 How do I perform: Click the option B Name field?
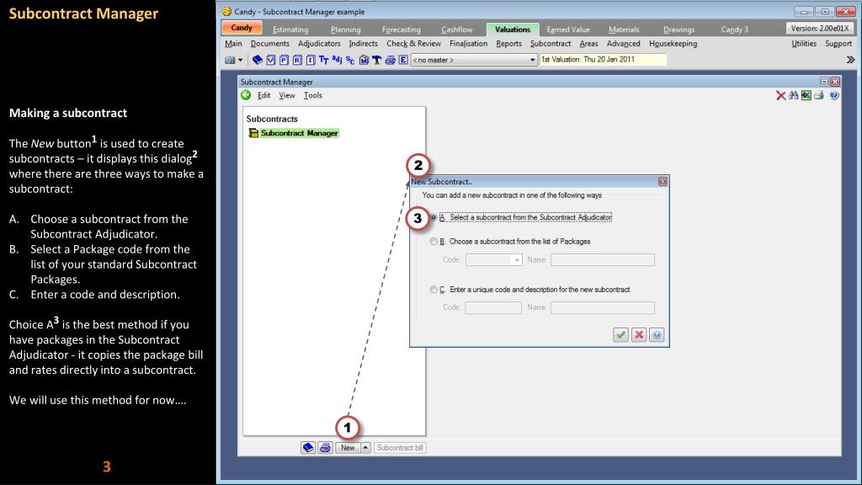pyautogui.click(x=603, y=260)
